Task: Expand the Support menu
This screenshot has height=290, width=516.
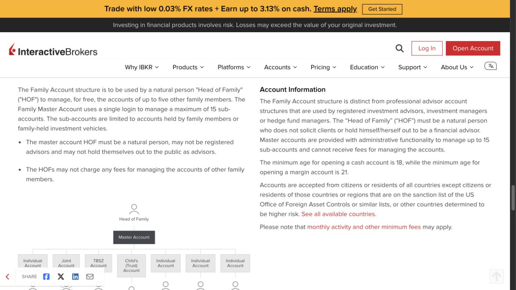Action: [413, 67]
